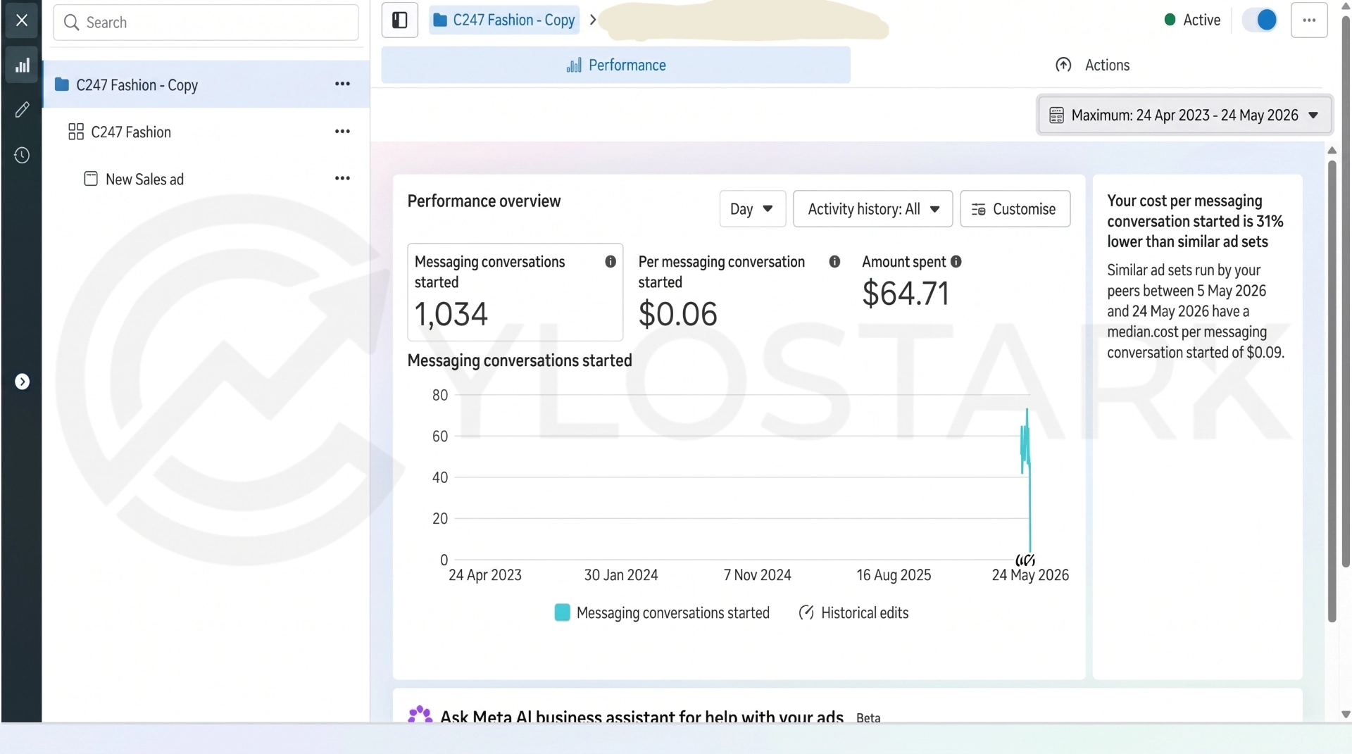Click info icon next to Amount spent
This screenshot has height=754, width=1352.
956,262
